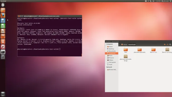Open Home Folder from the launcher
The width and height of the screenshot is (172, 97).
coord(3,10)
